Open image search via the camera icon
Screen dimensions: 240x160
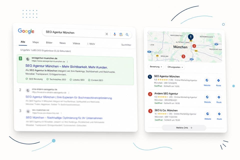(x=121, y=34)
